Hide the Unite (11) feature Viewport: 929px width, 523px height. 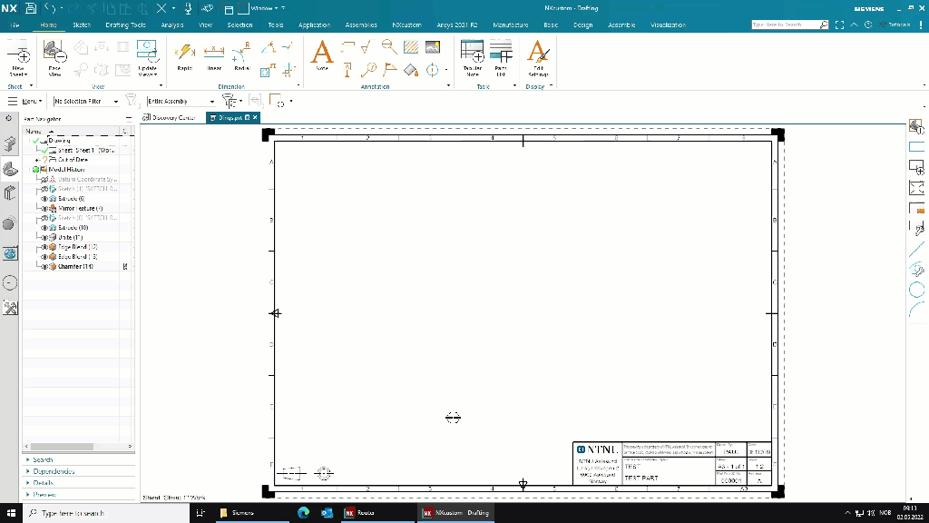[44, 237]
